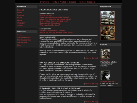Open The Confederation page

(24, 40)
